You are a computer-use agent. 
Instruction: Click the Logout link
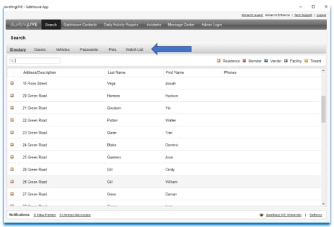pyautogui.click(x=321, y=15)
